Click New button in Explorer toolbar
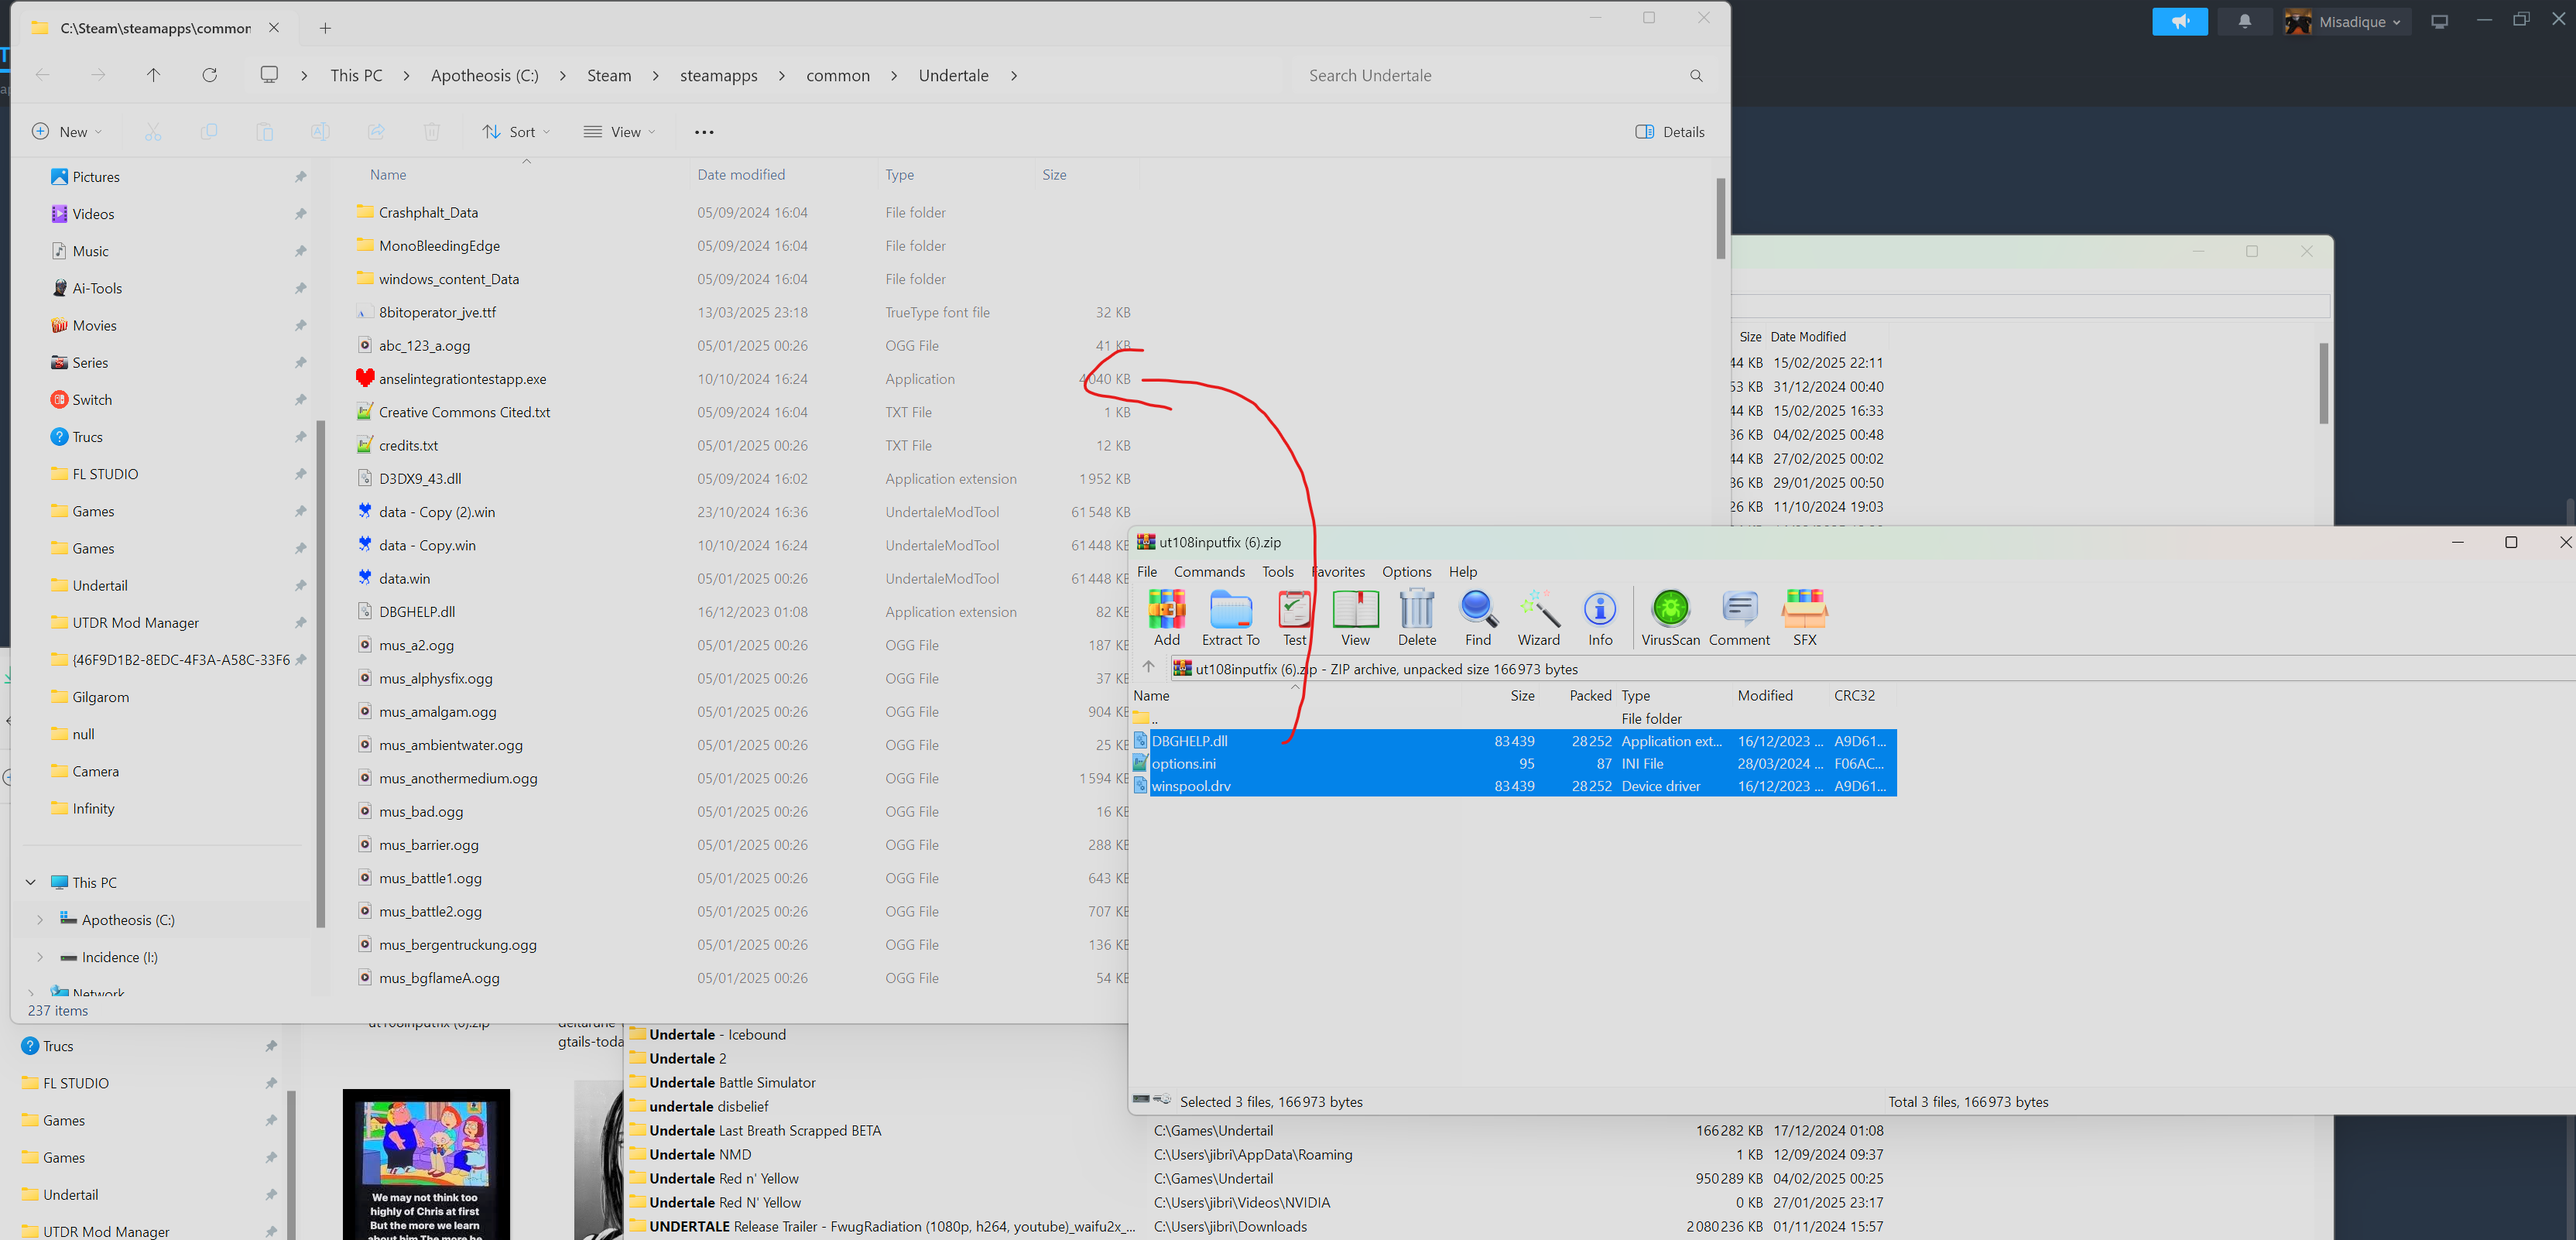 [x=67, y=132]
